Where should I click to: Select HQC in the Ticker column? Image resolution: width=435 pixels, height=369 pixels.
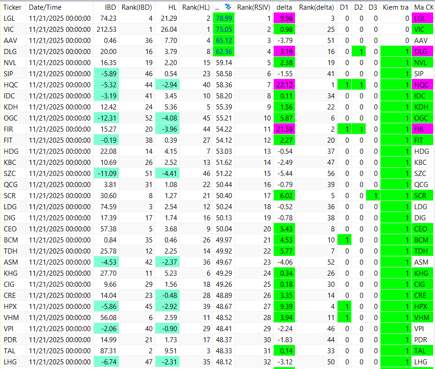click(11, 85)
